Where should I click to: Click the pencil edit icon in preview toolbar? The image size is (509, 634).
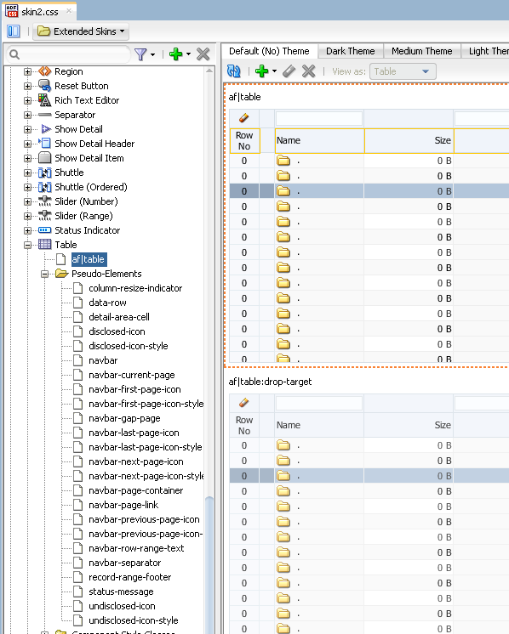tap(289, 71)
